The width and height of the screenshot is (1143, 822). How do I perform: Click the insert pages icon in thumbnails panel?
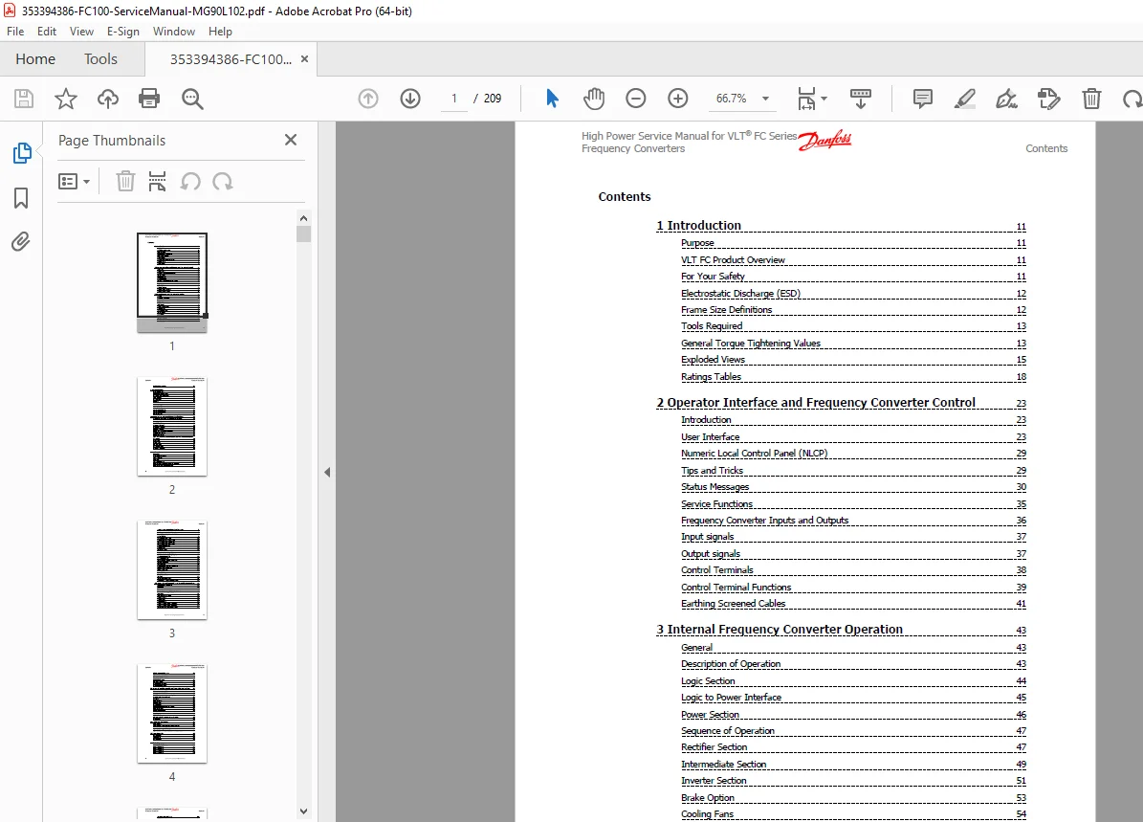(157, 181)
